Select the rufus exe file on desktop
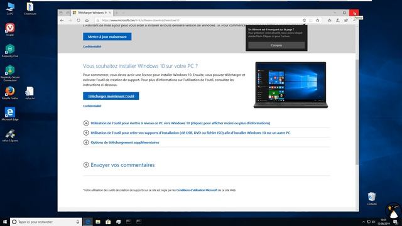The image size is (402, 226). (10, 136)
